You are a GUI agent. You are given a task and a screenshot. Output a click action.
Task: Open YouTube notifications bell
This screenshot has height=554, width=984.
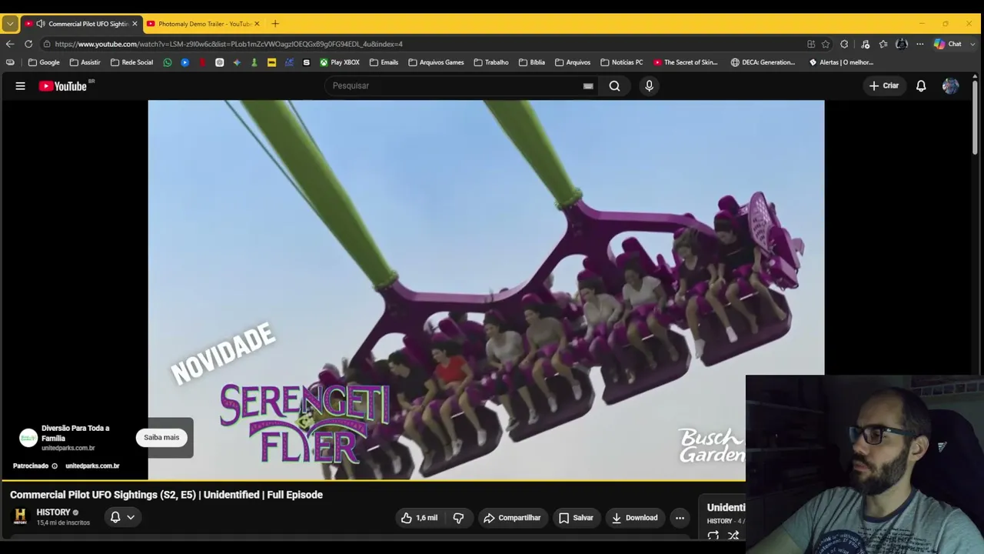point(921,86)
